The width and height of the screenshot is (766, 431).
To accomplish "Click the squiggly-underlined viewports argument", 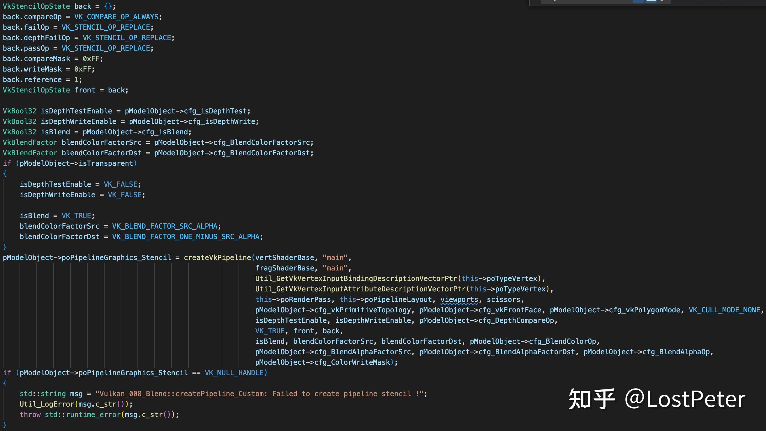I will pos(459,300).
